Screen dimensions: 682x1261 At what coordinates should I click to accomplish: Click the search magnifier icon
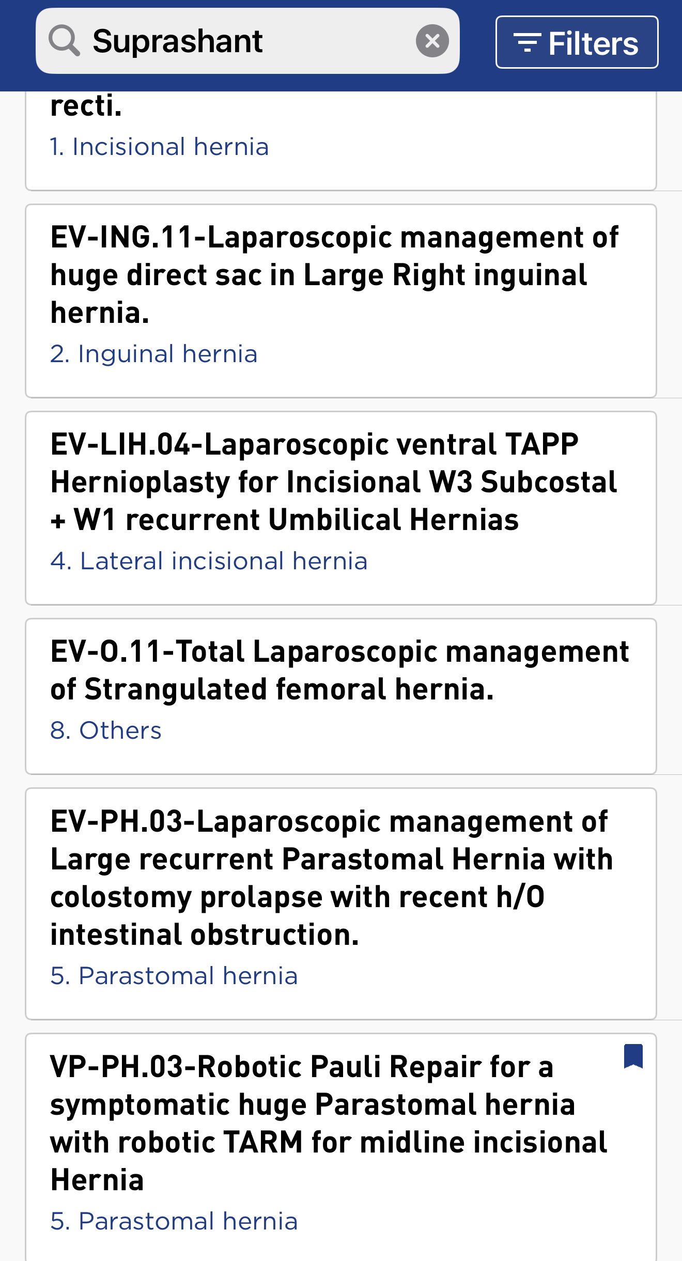coord(64,41)
